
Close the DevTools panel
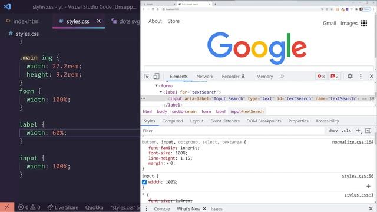[372, 76]
